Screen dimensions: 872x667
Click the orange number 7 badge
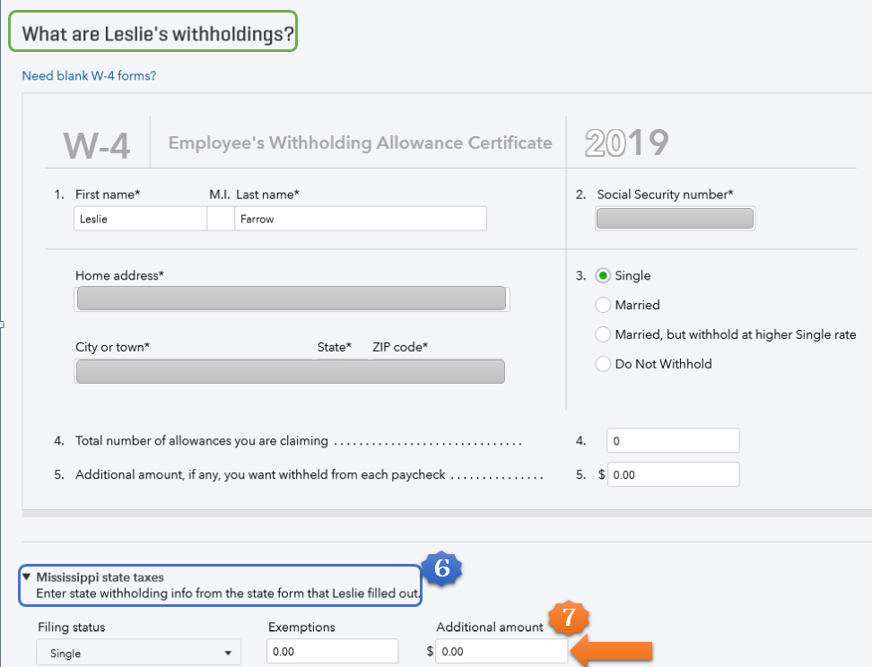(x=569, y=619)
